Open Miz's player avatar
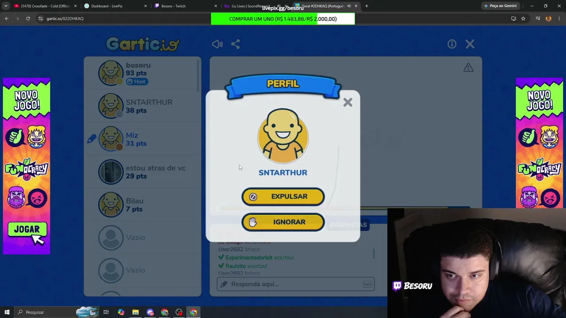Viewport: 566px width, 318px height. tap(111, 139)
